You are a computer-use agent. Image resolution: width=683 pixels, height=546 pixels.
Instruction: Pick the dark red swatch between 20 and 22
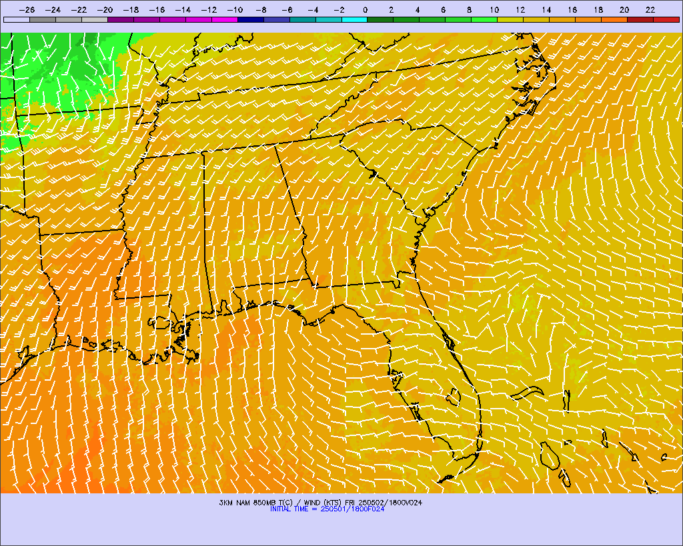[x=641, y=19]
